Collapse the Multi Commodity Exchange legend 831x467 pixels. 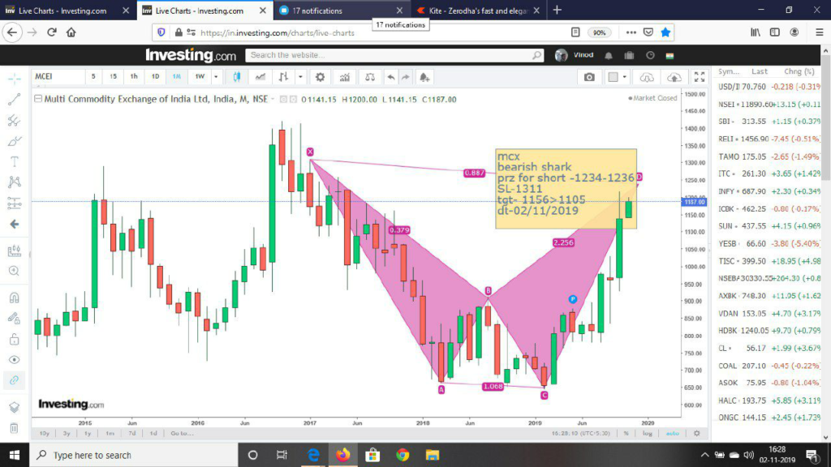[x=38, y=99]
